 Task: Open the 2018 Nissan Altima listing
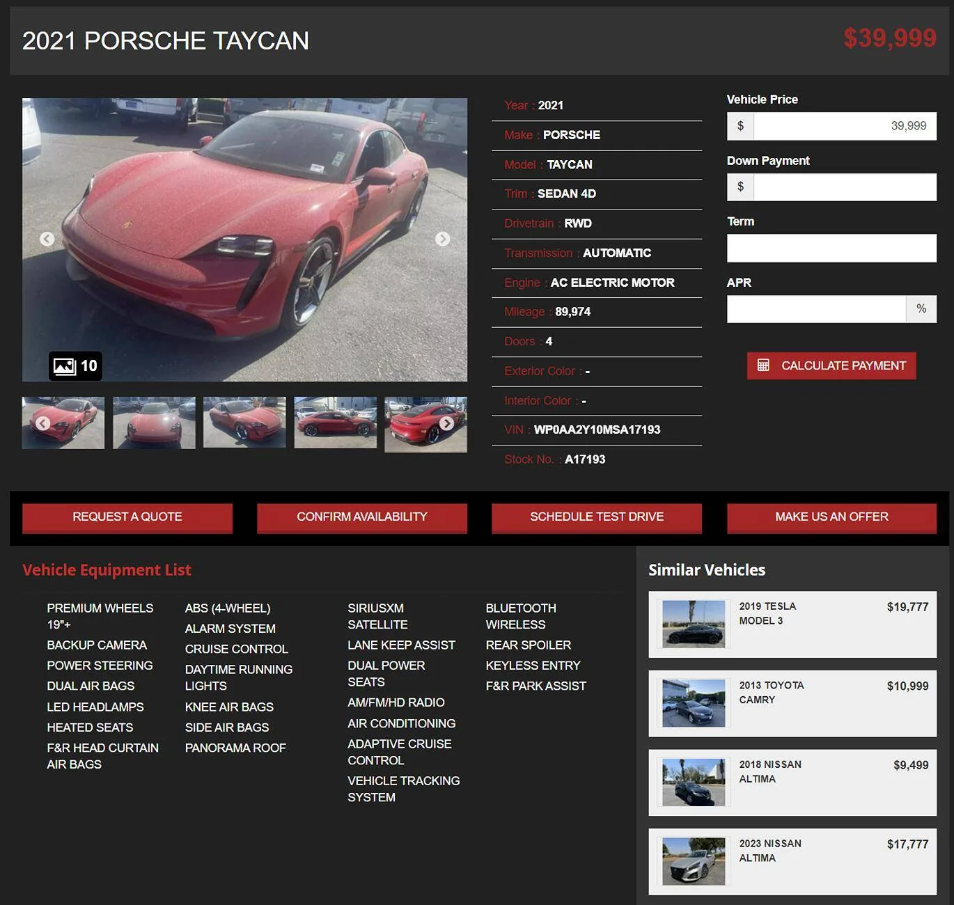(x=792, y=782)
